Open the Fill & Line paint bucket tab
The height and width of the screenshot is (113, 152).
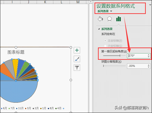click(x=100, y=19)
